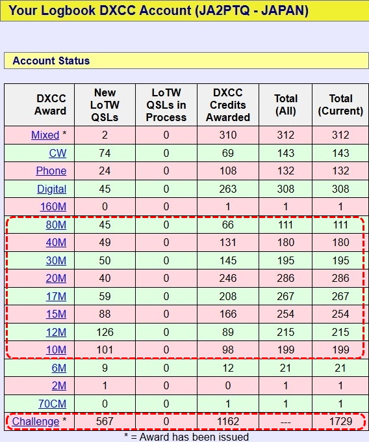Select the 88 New QSLs cell in 15M row
The width and height of the screenshot is (369, 442).
tap(105, 314)
